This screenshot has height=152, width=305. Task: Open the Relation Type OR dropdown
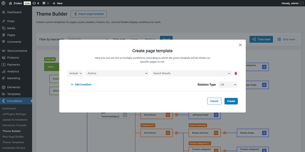pyautogui.click(x=228, y=85)
